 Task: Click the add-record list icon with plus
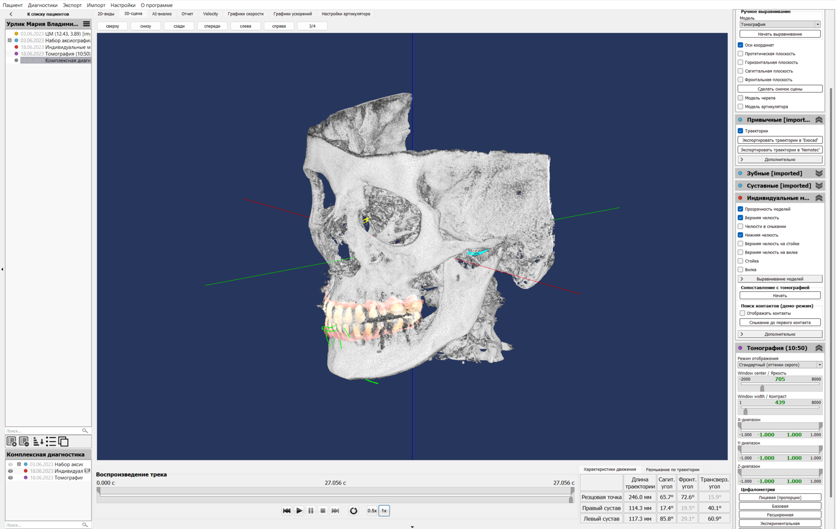coord(11,441)
